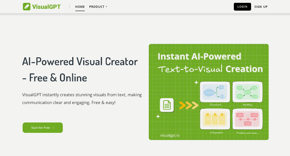Screen dimensions: 290x156
Task: Click the 'Timeline and more' caption label
Action: (x=248, y=133)
